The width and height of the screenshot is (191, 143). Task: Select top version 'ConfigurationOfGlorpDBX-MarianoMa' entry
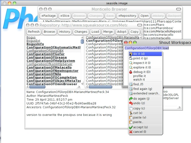[x=113, y=38]
